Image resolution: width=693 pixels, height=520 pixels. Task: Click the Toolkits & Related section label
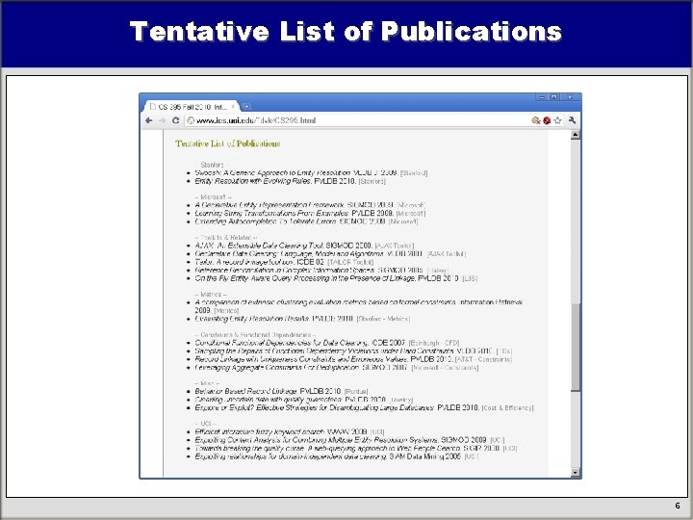click(x=226, y=238)
